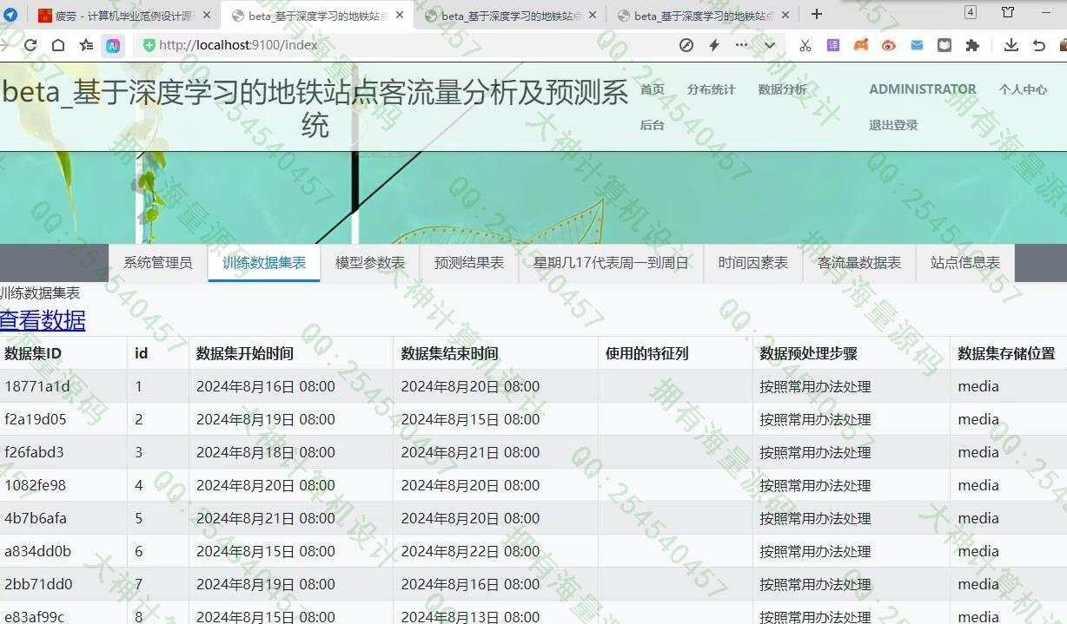Select the 模型参数表 tab
The height and width of the screenshot is (624, 1067).
(x=370, y=263)
